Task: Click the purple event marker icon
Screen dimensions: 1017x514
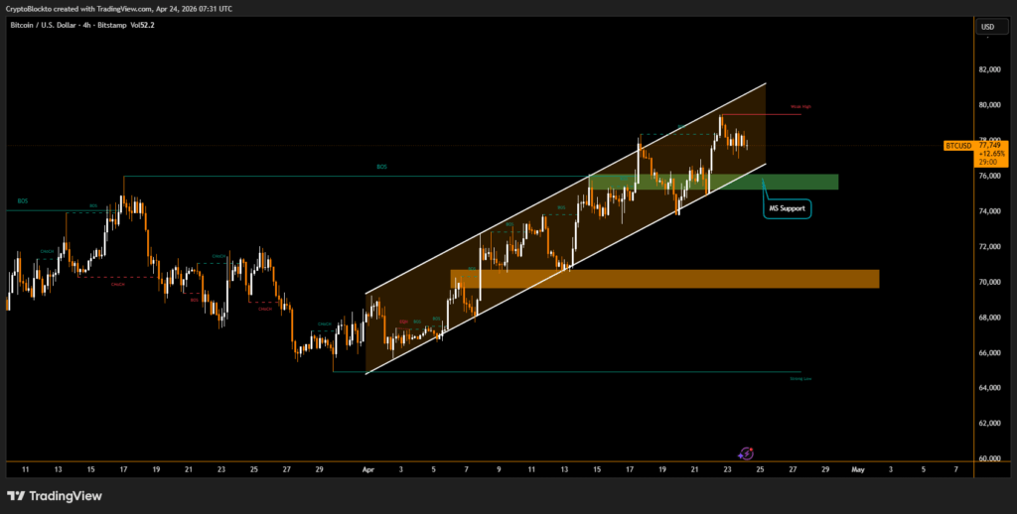Action: [747, 451]
